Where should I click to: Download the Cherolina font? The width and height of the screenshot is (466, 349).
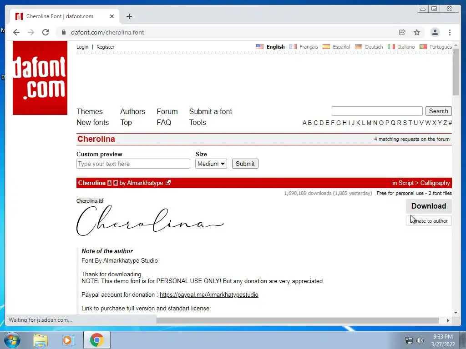pos(429,206)
